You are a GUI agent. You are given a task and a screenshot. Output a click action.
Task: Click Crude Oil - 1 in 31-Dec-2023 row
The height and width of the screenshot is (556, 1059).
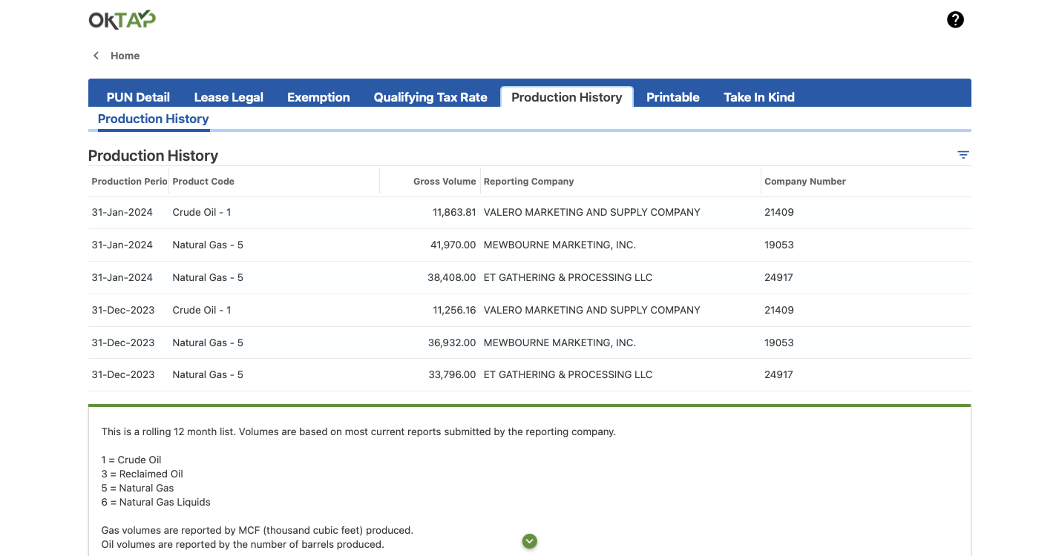(202, 310)
